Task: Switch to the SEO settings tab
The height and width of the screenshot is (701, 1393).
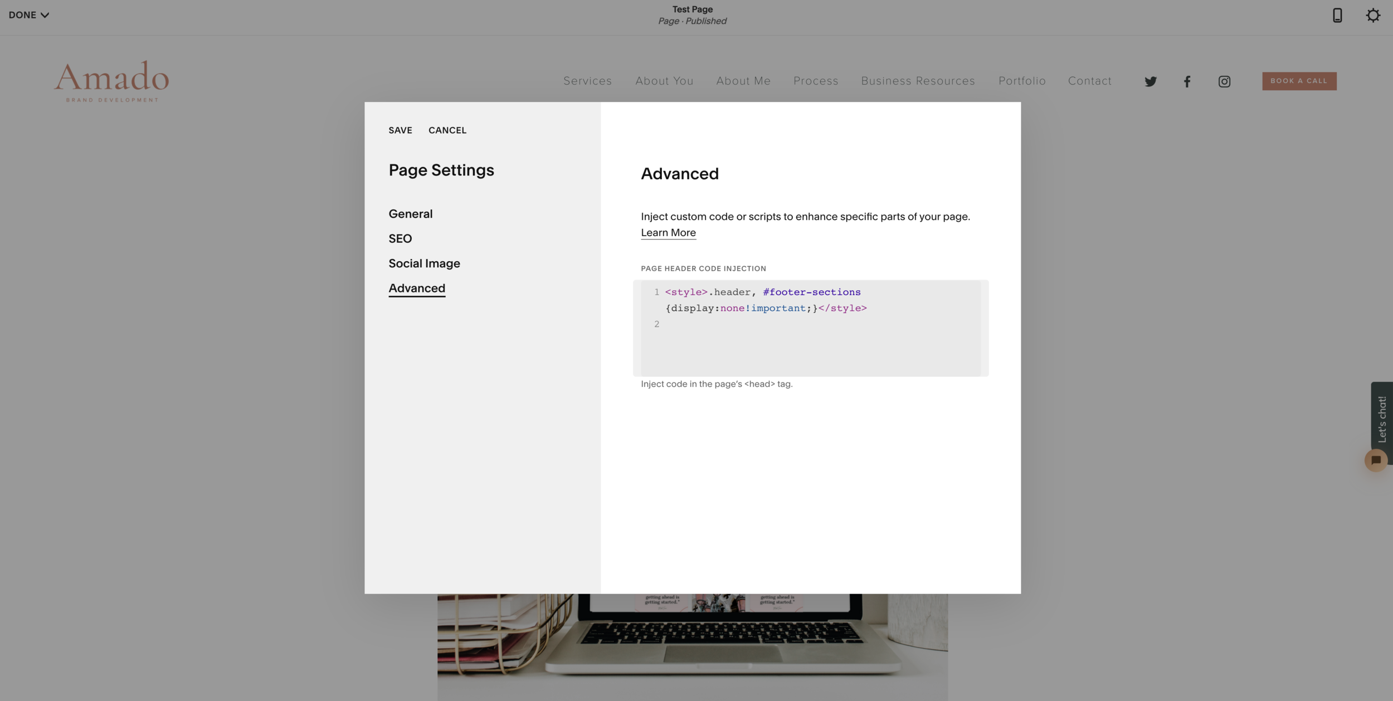Action: (x=400, y=238)
